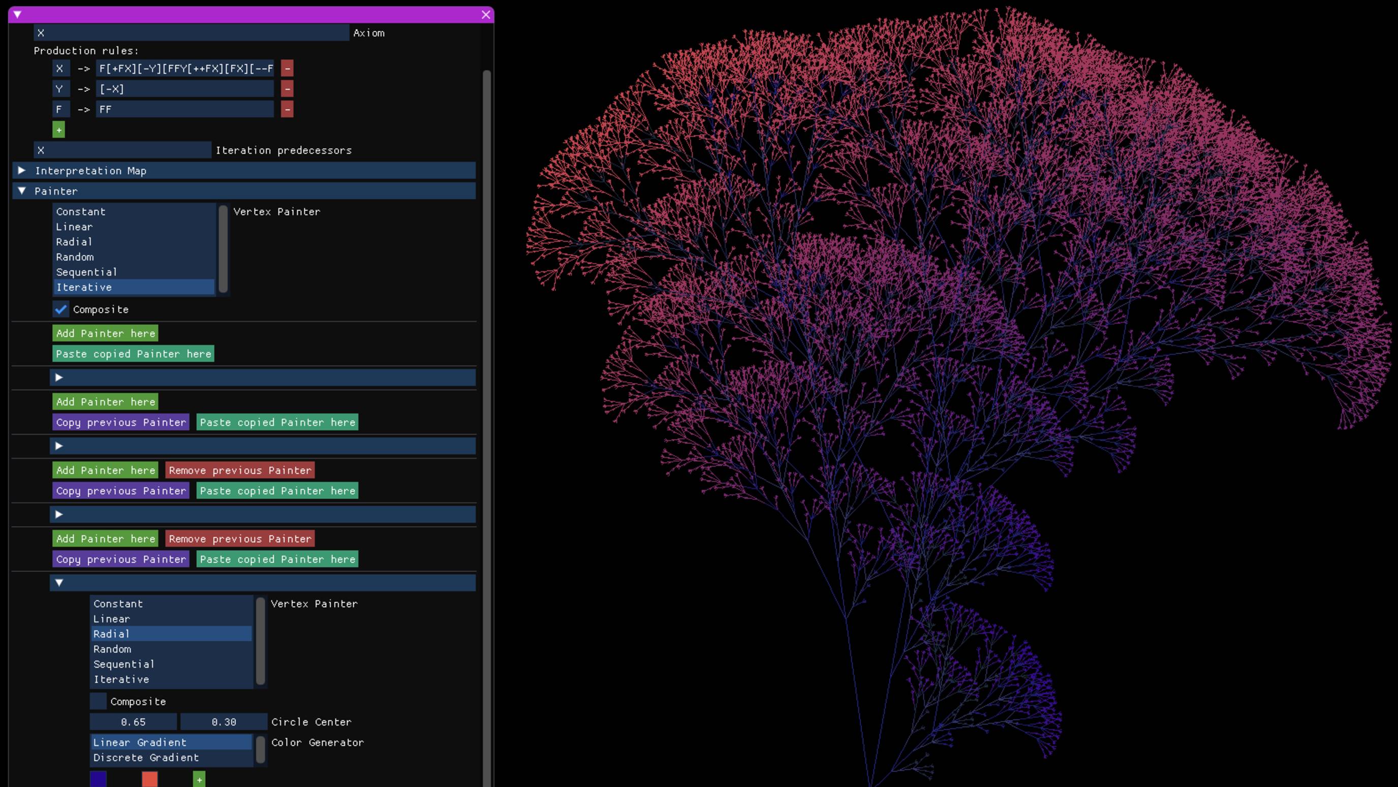Add a new production rule

point(58,130)
